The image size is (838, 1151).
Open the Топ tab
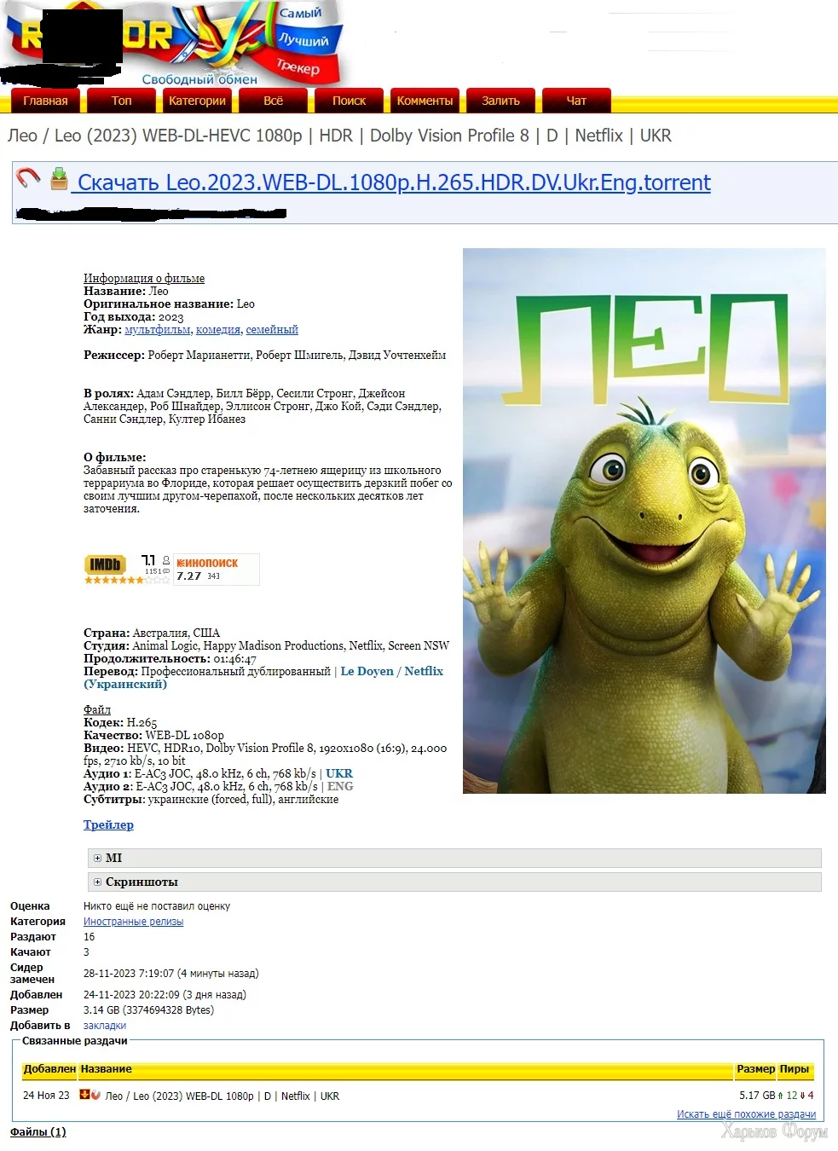[122, 101]
